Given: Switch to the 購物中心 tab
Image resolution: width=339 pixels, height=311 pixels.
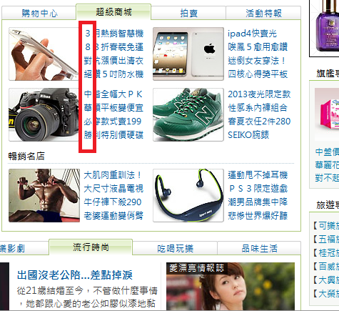Looking at the screenshot, I should [39, 13].
